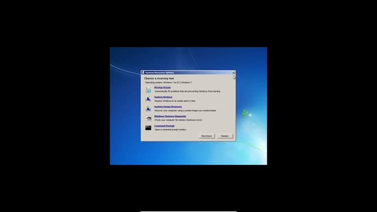
Task: Click the System Recovery Options title text
Action: point(160,72)
